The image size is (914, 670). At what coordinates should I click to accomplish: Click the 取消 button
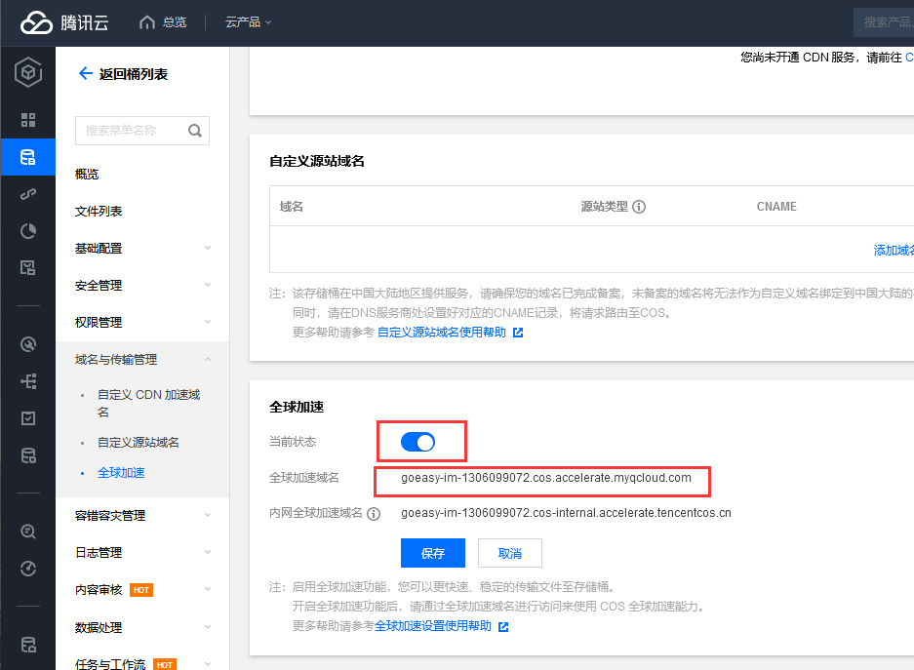coord(509,553)
